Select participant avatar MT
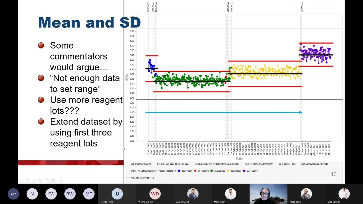This screenshot has height=204, width=363. [x=89, y=194]
